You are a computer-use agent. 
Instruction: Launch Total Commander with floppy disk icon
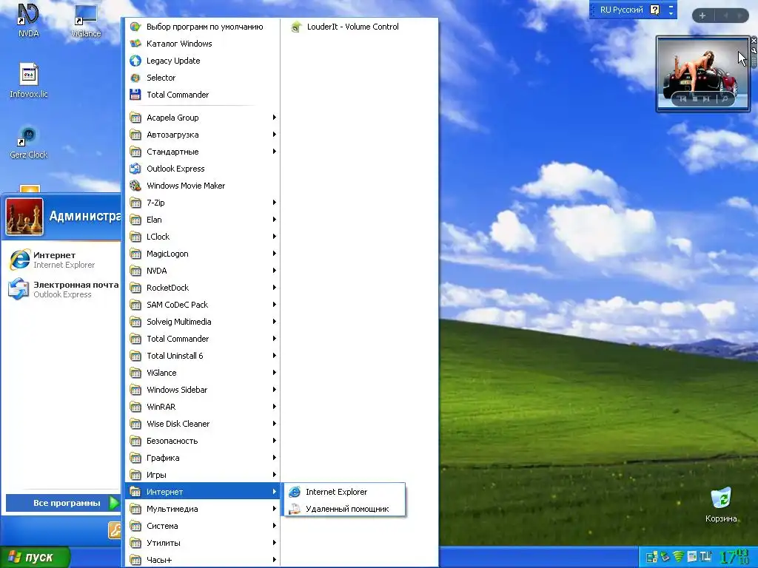202,94
